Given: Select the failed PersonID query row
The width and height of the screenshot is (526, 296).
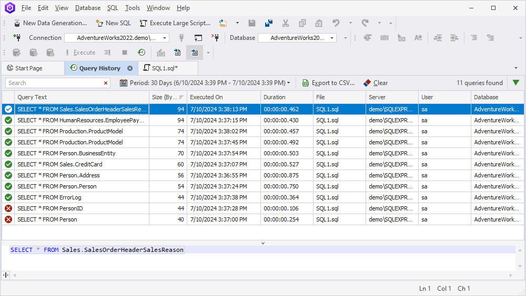Looking at the screenshot, I should [x=263, y=208].
